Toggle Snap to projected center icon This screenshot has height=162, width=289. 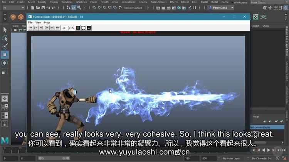pyautogui.click(x=110, y=8)
